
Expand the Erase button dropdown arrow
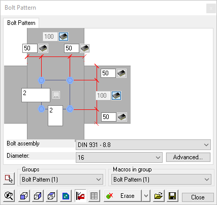(146, 196)
